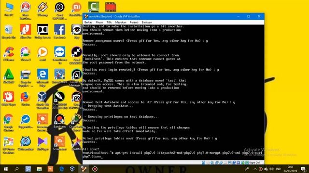Open the Berkas menu in VirtualBox
Screen dimensions: 309x173
pyautogui.click(x=88, y=23)
